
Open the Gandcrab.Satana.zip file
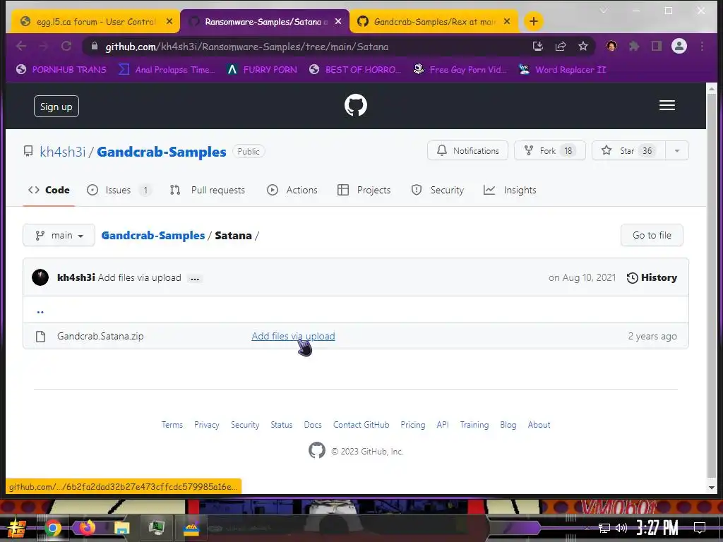100,336
